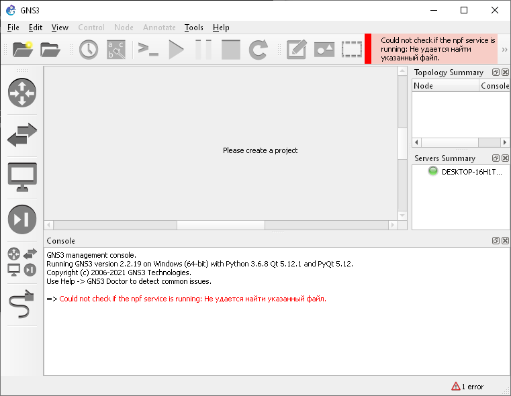The width and height of the screenshot is (511, 396).
Task: Select the Add a note tool
Action: click(x=297, y=50)
